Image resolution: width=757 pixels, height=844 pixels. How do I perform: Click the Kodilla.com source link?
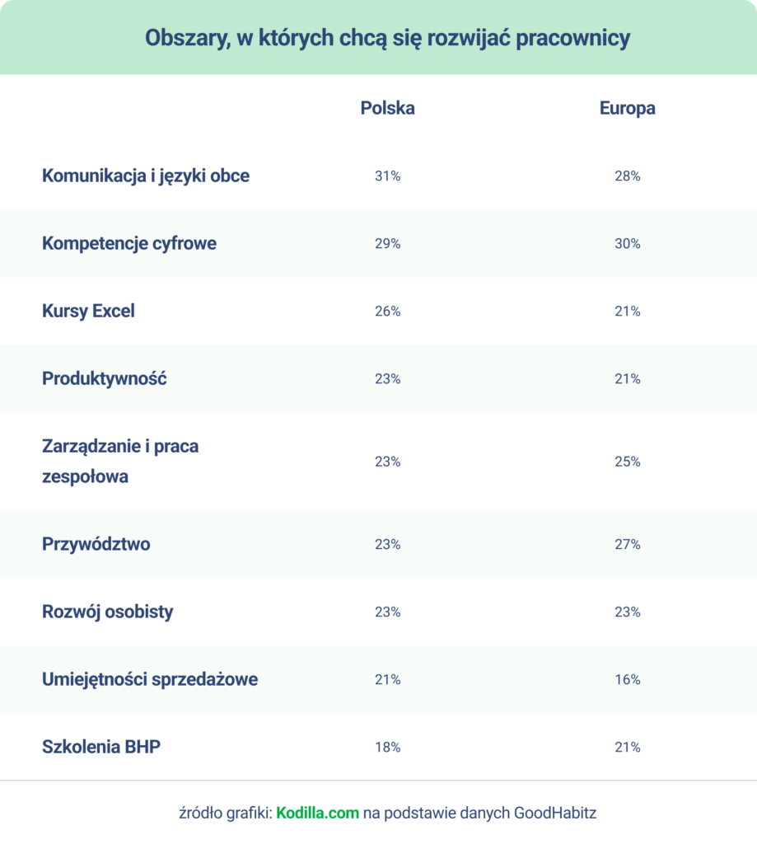(x=317, y=813)
